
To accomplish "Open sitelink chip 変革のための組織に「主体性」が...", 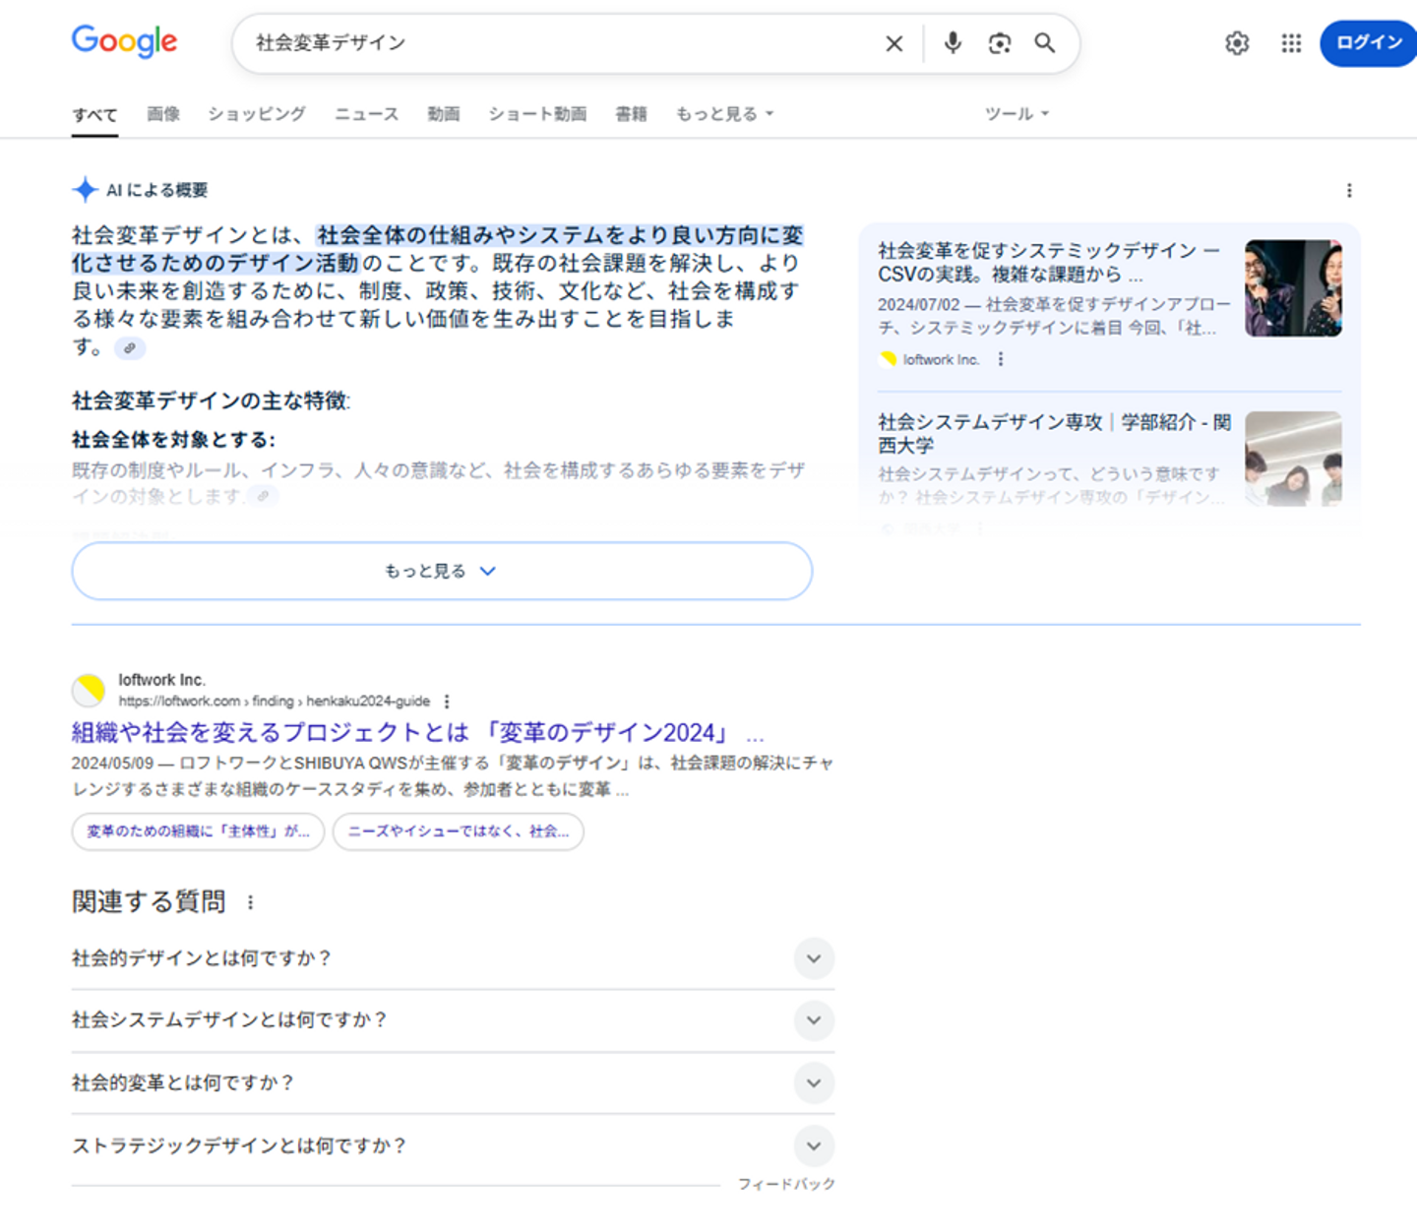I will pyautogui.click(x=198, y=832).
